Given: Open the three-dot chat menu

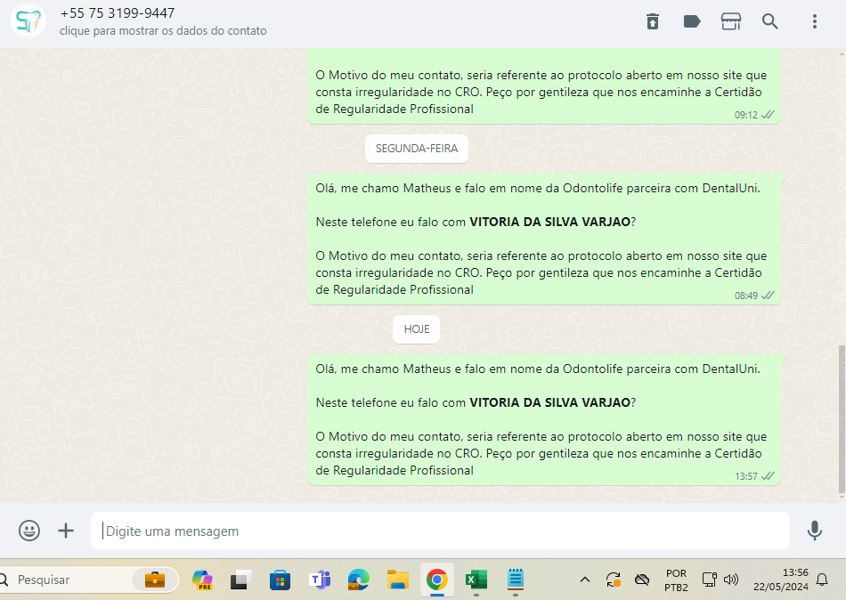Looking at the screenshot, I should (815, 21).
